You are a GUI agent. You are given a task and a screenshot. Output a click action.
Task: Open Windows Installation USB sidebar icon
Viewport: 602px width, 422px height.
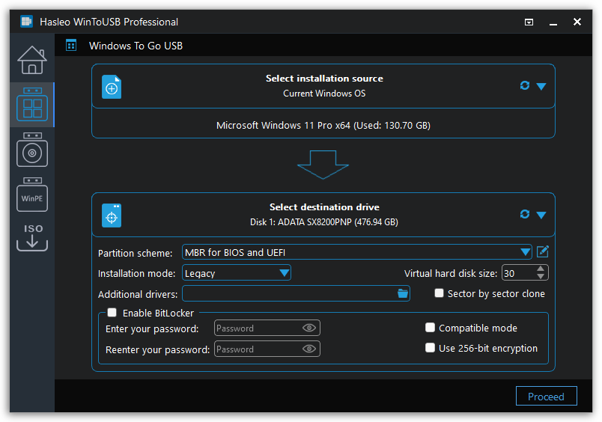[32, 150]
